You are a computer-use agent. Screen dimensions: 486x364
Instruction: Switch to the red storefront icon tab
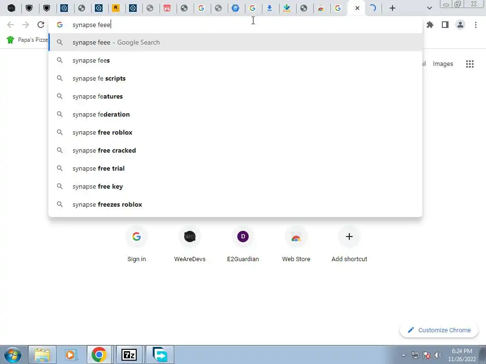point(167,8)
